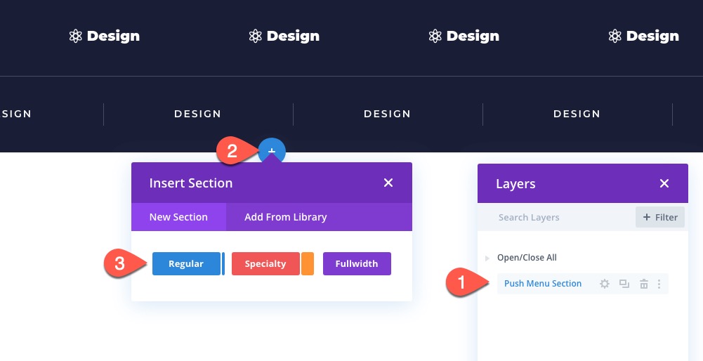Screen dimensions: 703x361
Task: Insert a Fullwidth section
Action: [x=357, y=263]
